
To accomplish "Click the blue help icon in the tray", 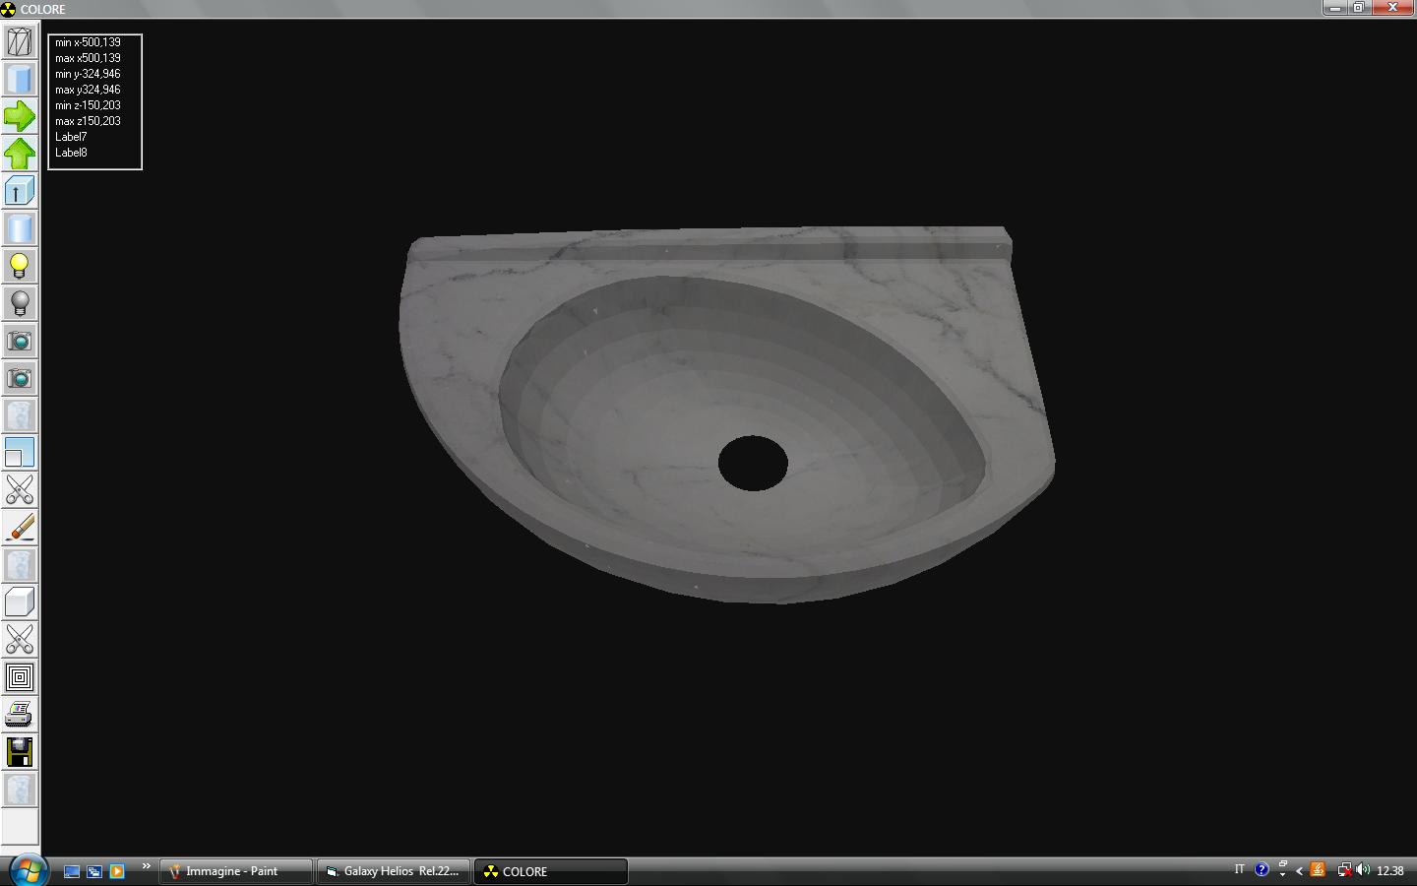I will 1262,870.
